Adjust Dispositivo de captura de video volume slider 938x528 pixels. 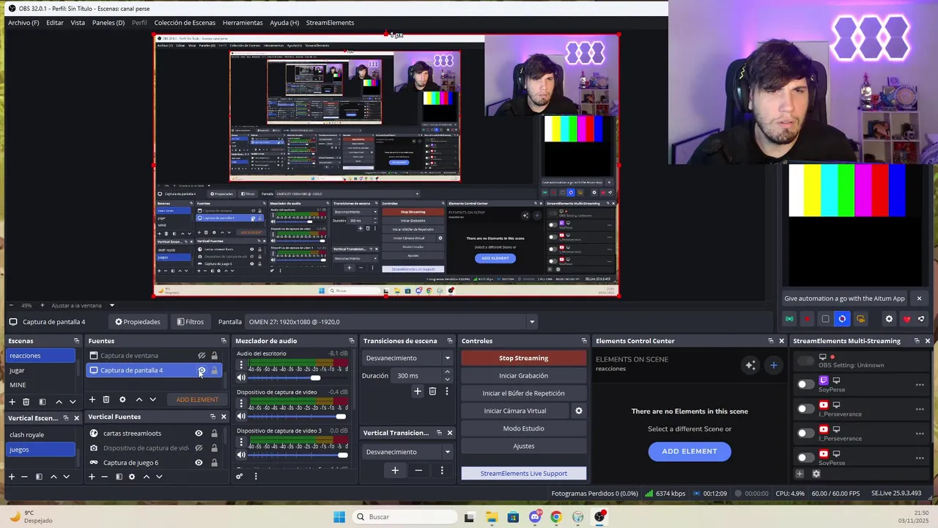pos(297,417)
